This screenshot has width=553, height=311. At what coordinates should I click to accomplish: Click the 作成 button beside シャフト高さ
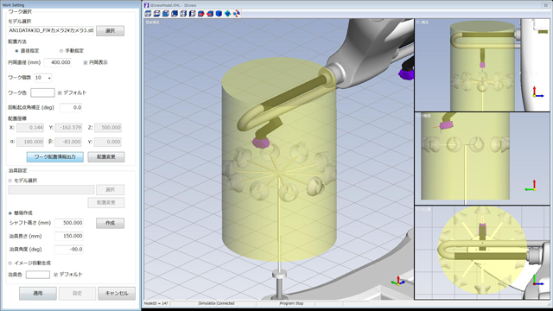pyautogui.click(x=110, y=223)
